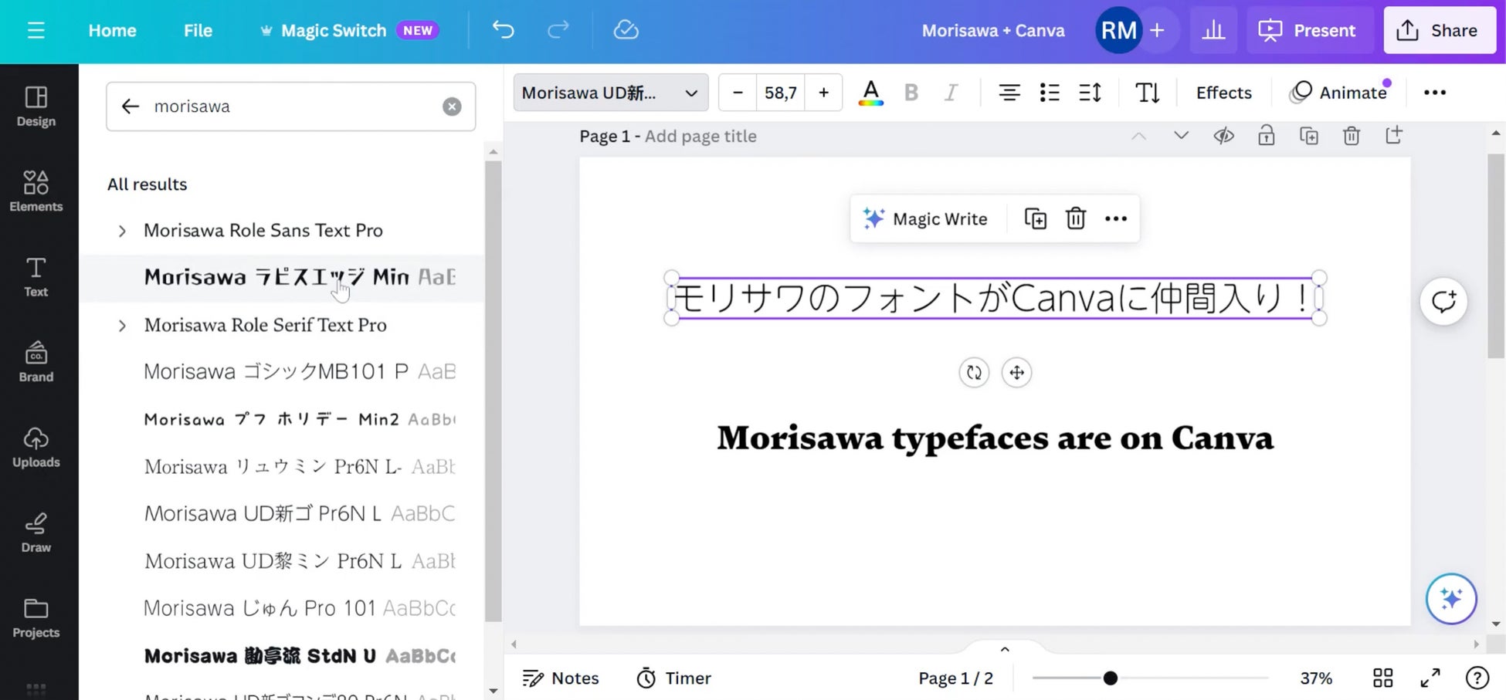This screenshot has width=1506, height=700.
Task: Click the undo arrow icon
Action: coord(503,30)
